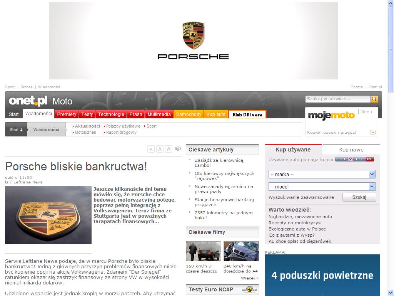Click the Otomoto.pl logo
The width and height of the screenshot is (394, 296).
[x=354, y=159]
